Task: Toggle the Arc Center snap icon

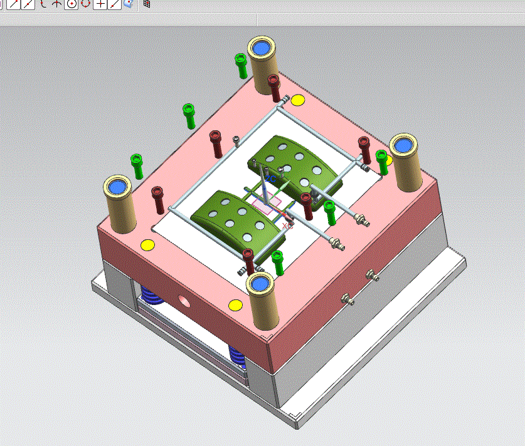Action: [71, 4]
